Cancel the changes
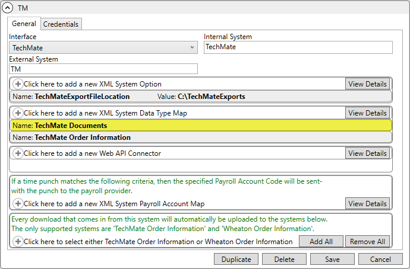The height and width of the screenshot is (269, 410). tap(380, 260)
